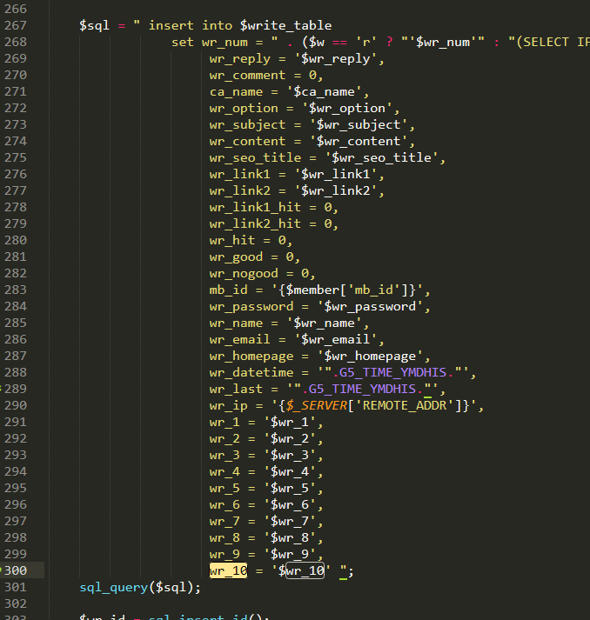
Task: Click the '$wr_seo_title' string value
Action: click(385, 157)
